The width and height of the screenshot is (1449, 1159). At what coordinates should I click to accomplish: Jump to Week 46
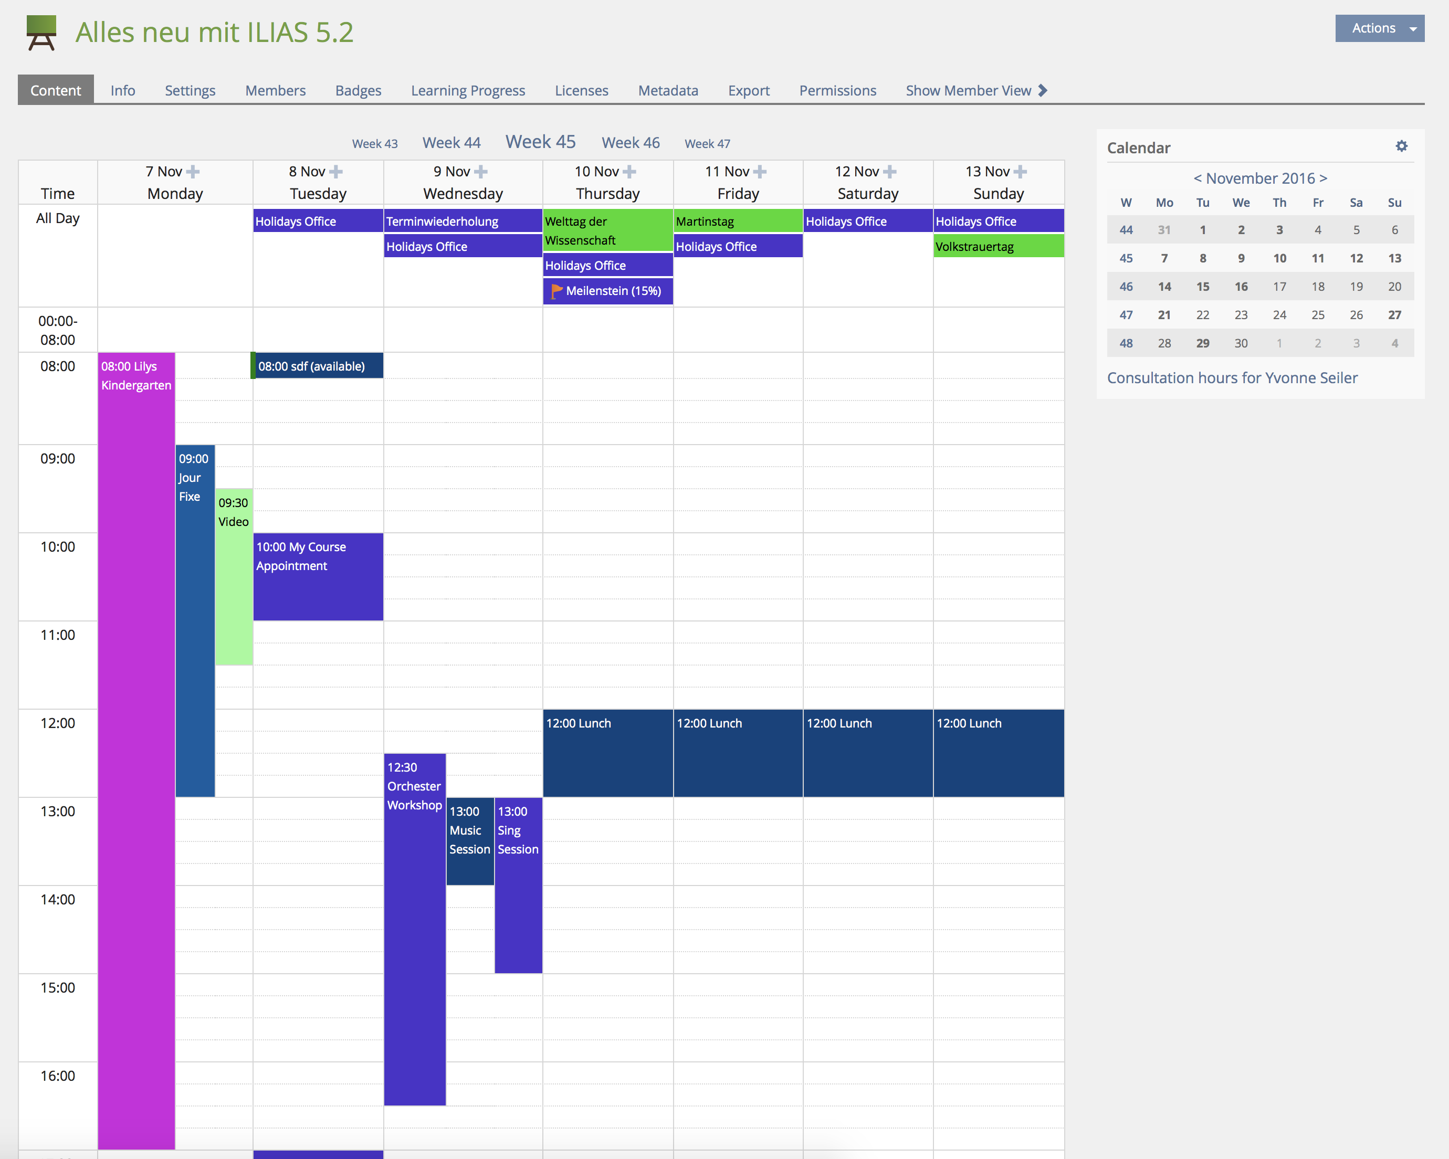pyautogui.click(x=629, y=142)
